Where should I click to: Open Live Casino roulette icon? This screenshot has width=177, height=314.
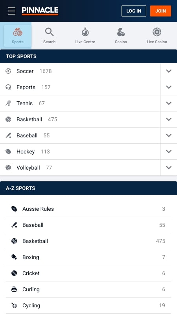(x=157, y=32)
